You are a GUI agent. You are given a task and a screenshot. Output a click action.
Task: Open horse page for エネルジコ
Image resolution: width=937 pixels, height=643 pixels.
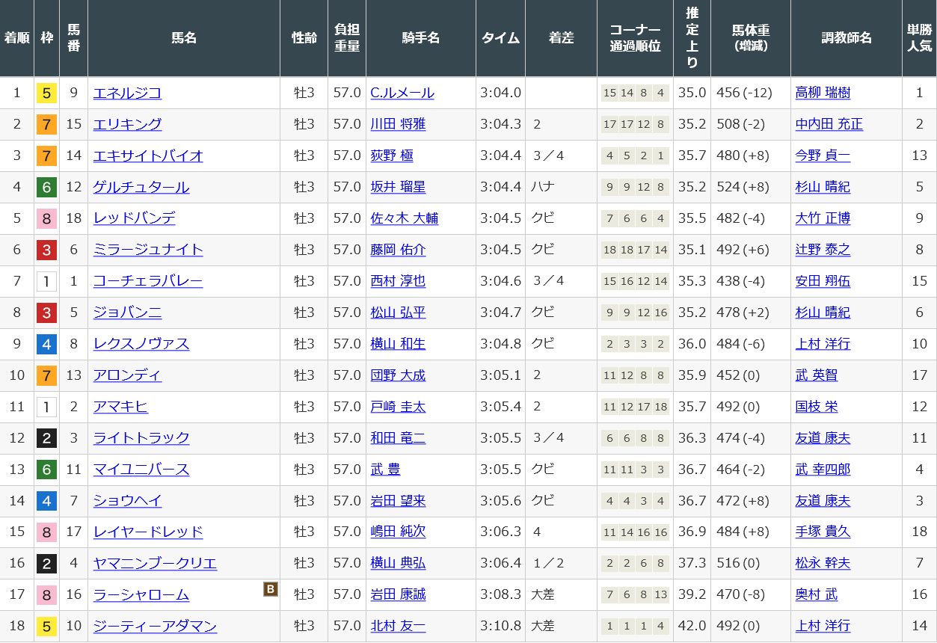(127, 93)
